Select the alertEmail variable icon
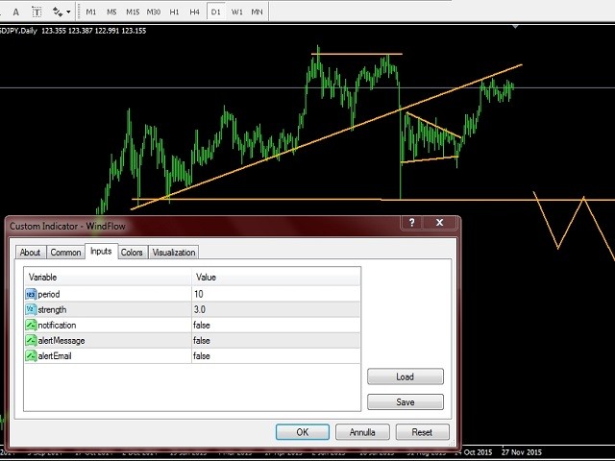Screen dimensions: 615x461 [31, 356]
